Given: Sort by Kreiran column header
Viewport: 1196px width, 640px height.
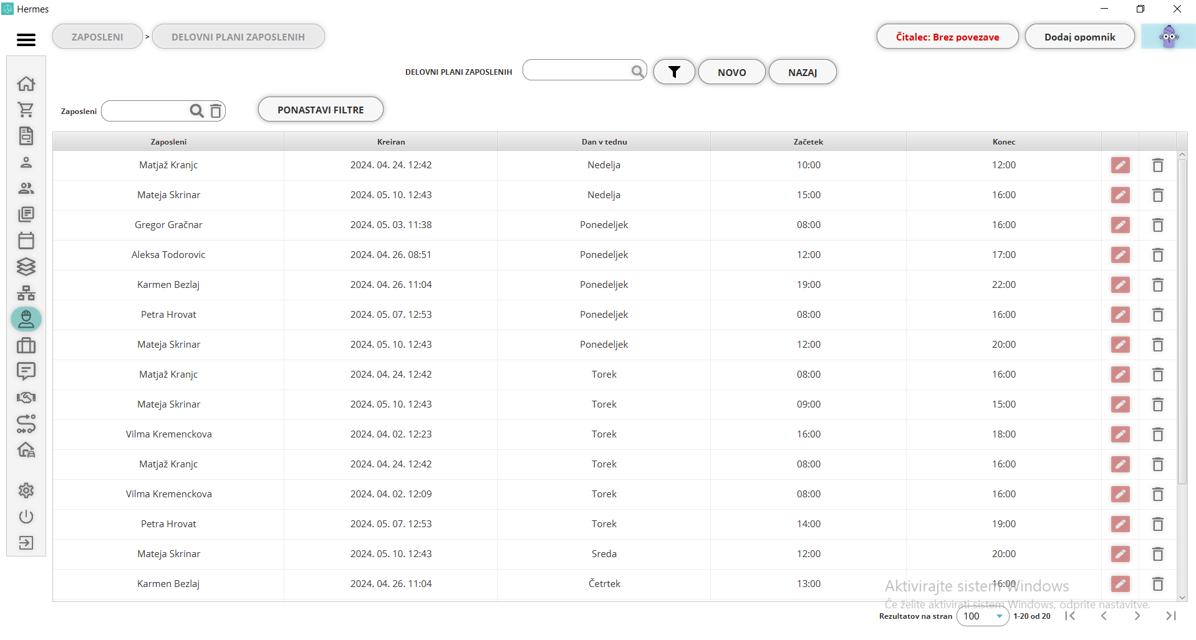Looking at the screenshot, I should click(391, 141).
